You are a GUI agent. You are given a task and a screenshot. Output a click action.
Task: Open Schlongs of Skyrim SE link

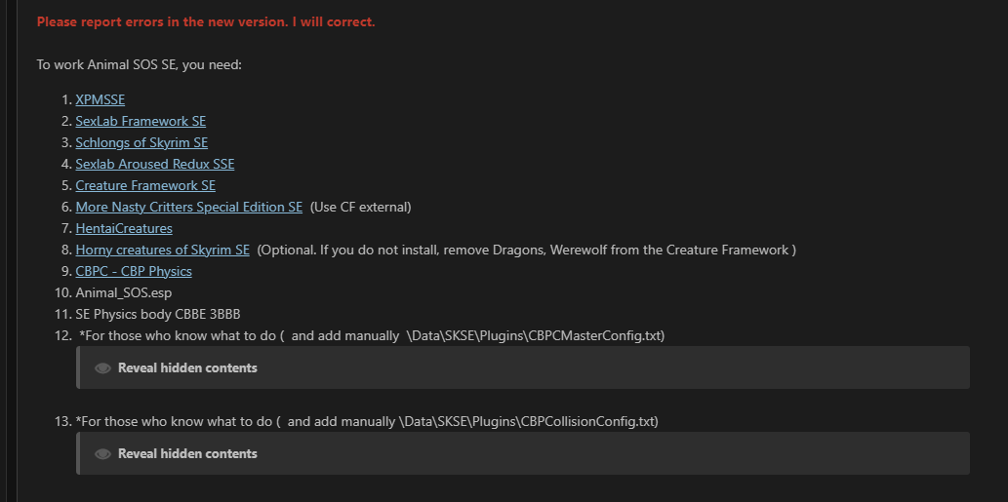(141, 142)
